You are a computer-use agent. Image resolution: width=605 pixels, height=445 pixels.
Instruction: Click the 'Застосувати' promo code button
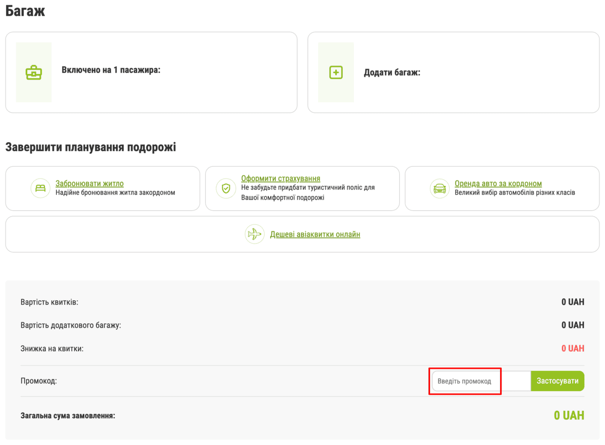[558, 381]
